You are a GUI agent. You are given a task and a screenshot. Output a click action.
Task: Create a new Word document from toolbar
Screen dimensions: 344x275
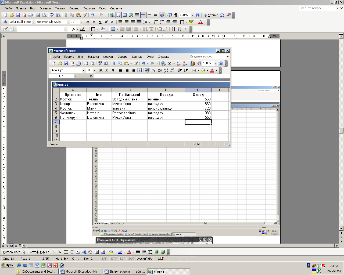click(5, 15)
